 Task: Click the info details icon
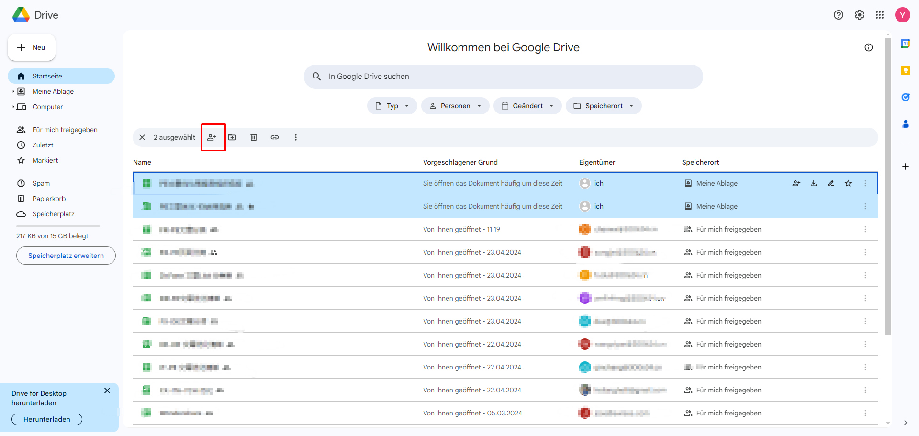[x=869, y=47]
